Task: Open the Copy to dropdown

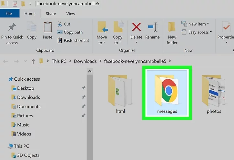Action: 118,33
